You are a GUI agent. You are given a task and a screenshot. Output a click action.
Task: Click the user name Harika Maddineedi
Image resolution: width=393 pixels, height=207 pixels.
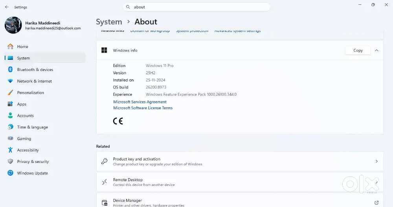[x=42, y=23]
